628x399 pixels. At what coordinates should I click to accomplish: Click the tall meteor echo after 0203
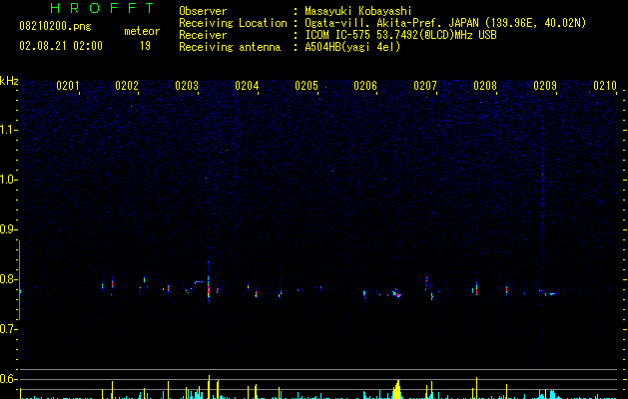click(209, 282)
